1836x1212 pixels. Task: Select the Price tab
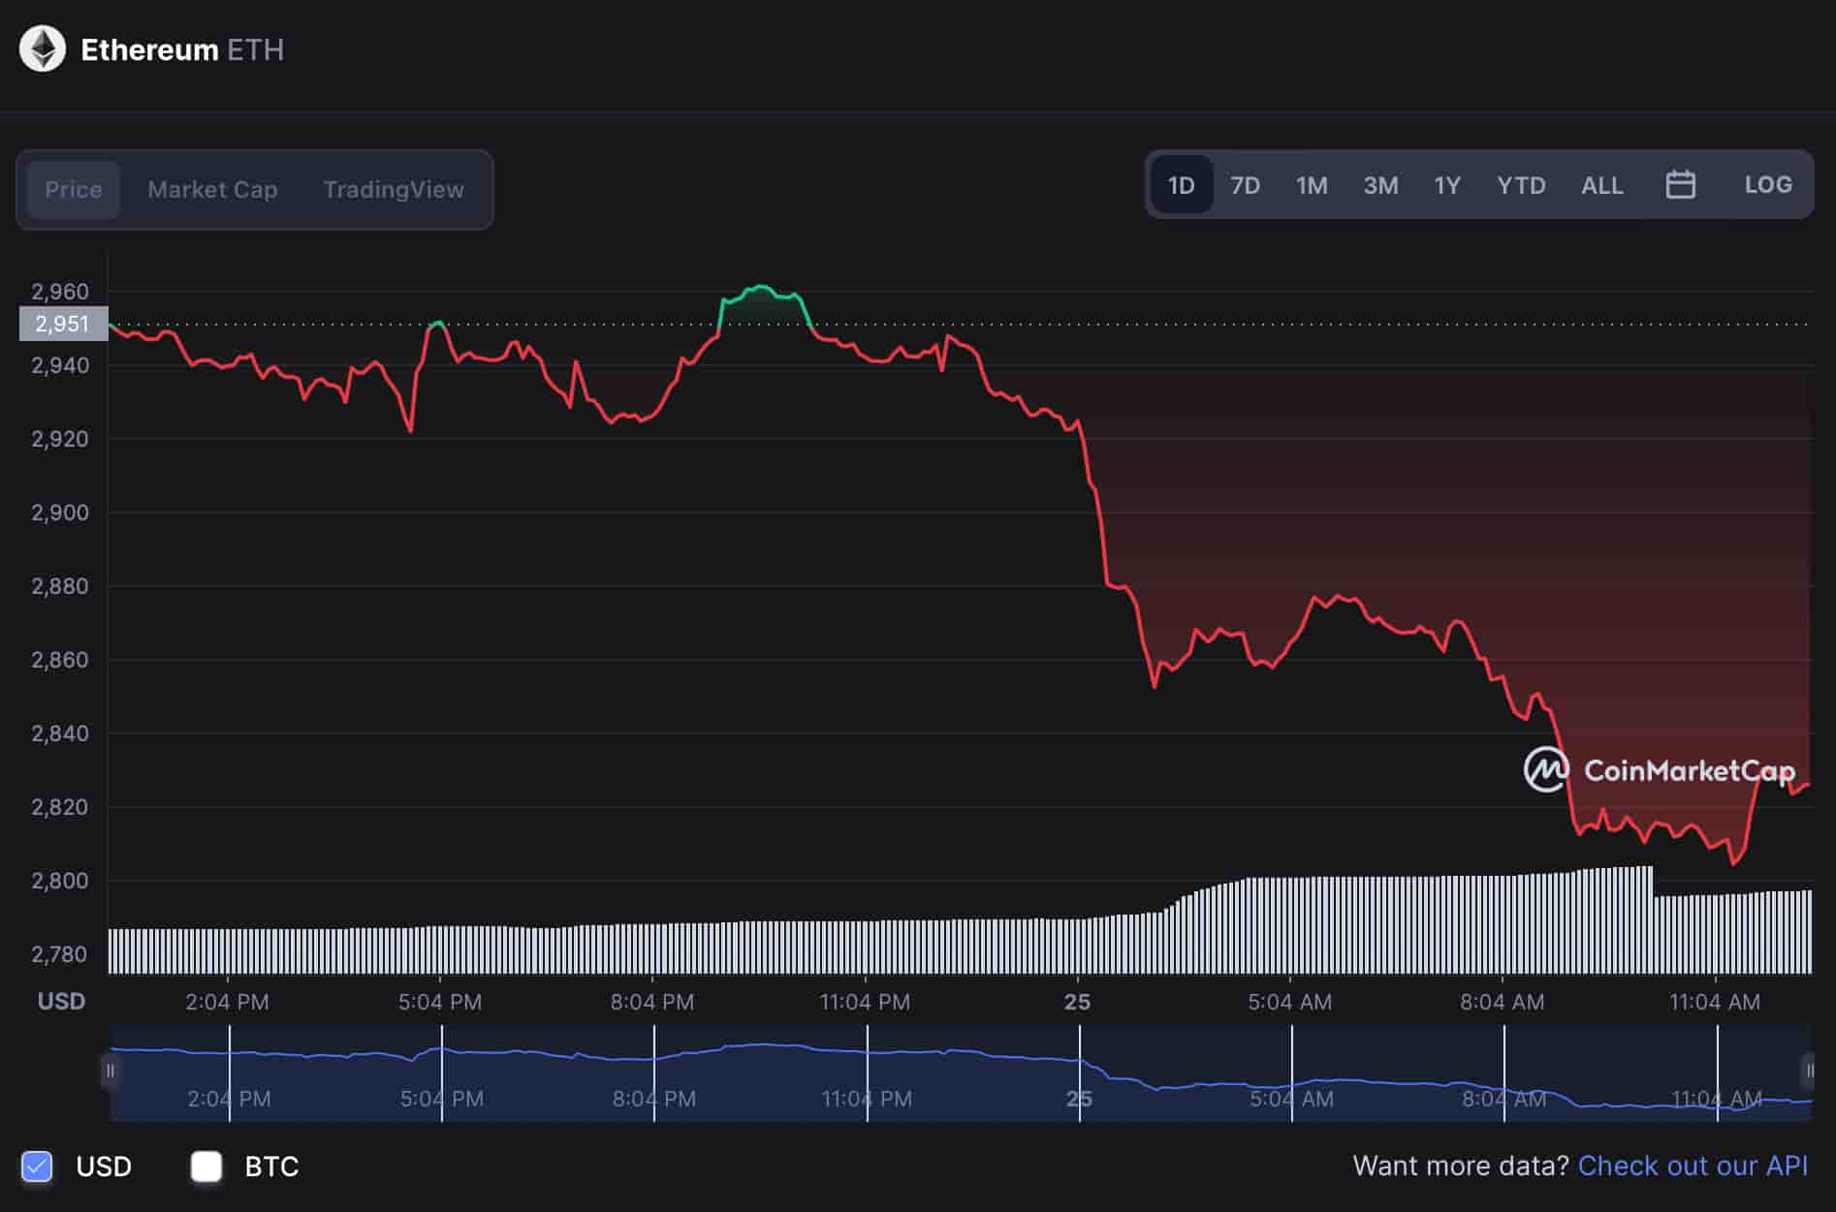pos(74,189)
